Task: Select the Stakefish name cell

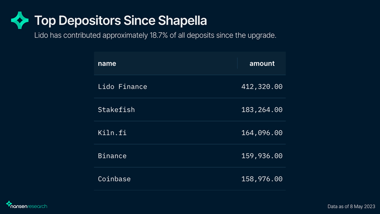Action: pyautogui.click(x=116, y=110)
